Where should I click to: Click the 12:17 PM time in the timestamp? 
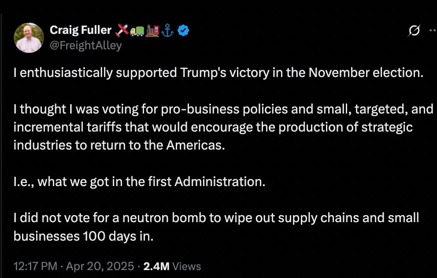coord(35,266)
